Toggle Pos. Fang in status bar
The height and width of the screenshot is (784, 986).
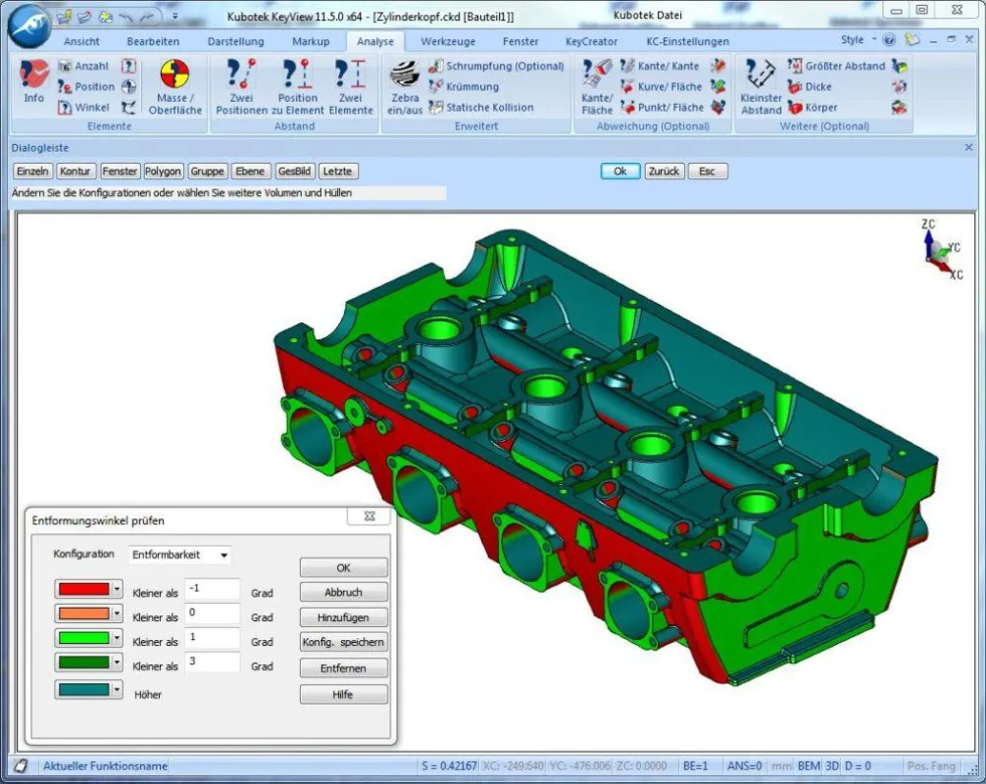point(931,765)
